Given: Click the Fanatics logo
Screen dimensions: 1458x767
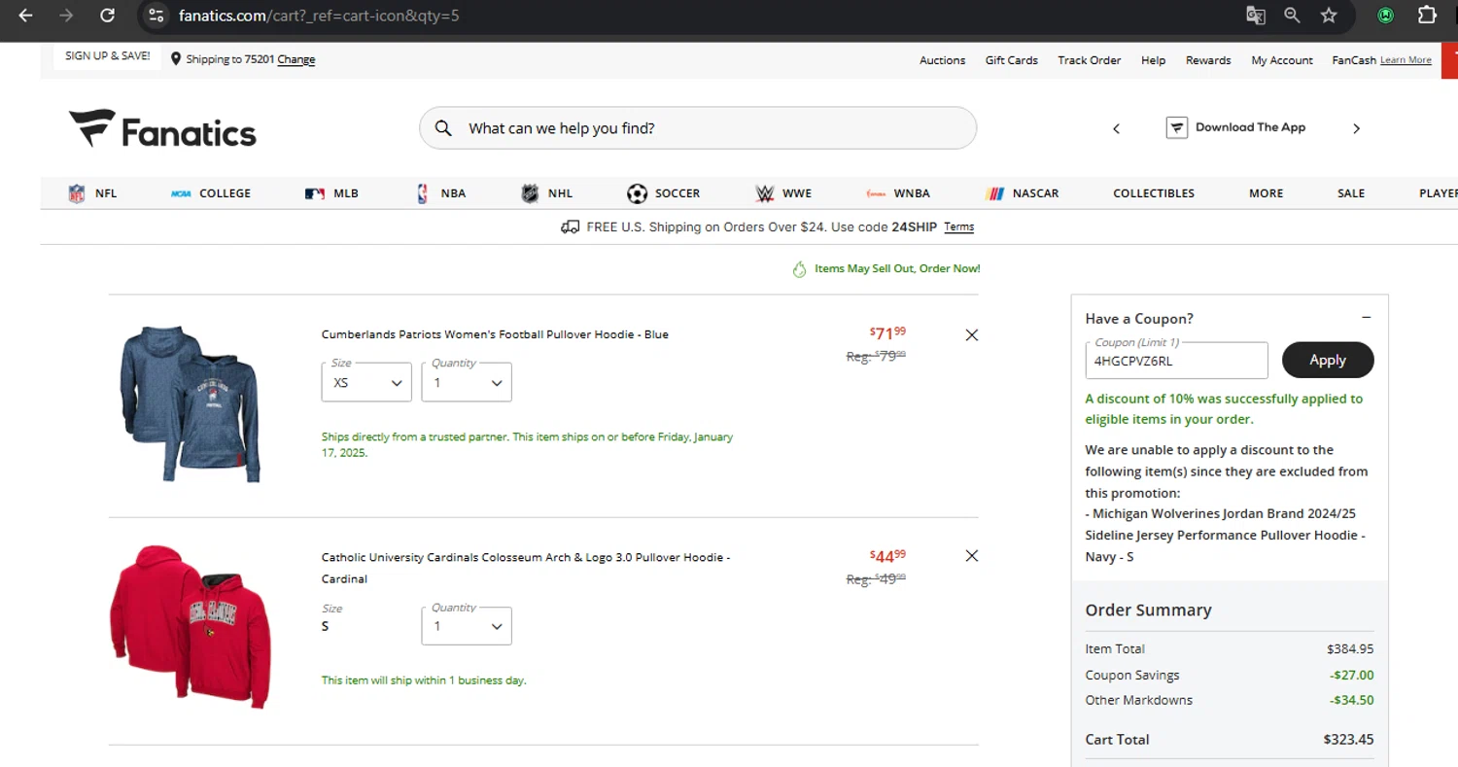Looking at the screenshot, I should pyautogui.click(x=162, y=128).
